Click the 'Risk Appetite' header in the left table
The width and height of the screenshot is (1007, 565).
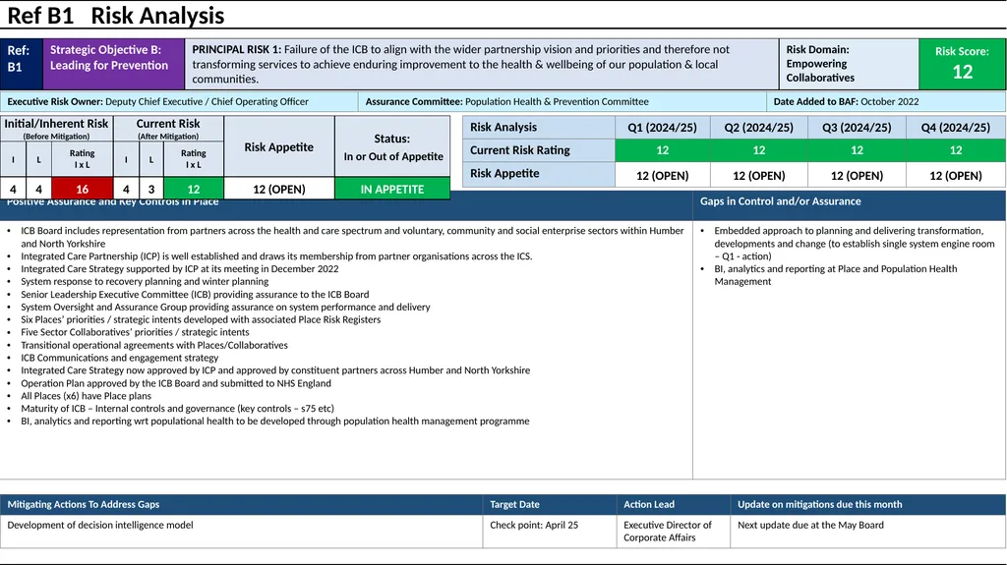[278, 146]
